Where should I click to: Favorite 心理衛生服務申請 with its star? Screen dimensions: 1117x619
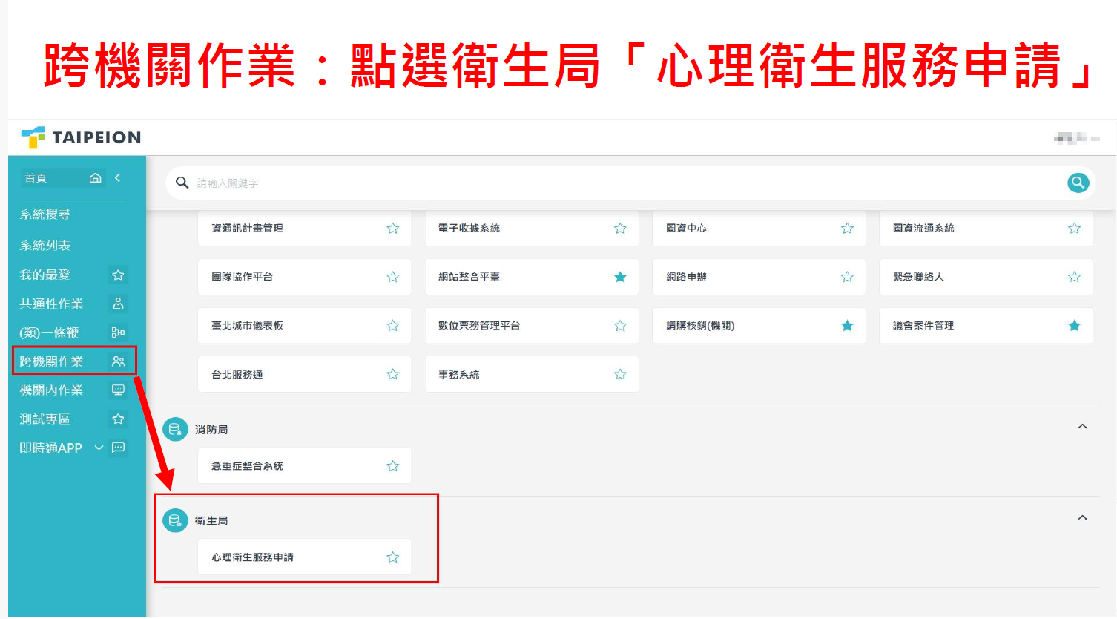click(x=393, y=557)
